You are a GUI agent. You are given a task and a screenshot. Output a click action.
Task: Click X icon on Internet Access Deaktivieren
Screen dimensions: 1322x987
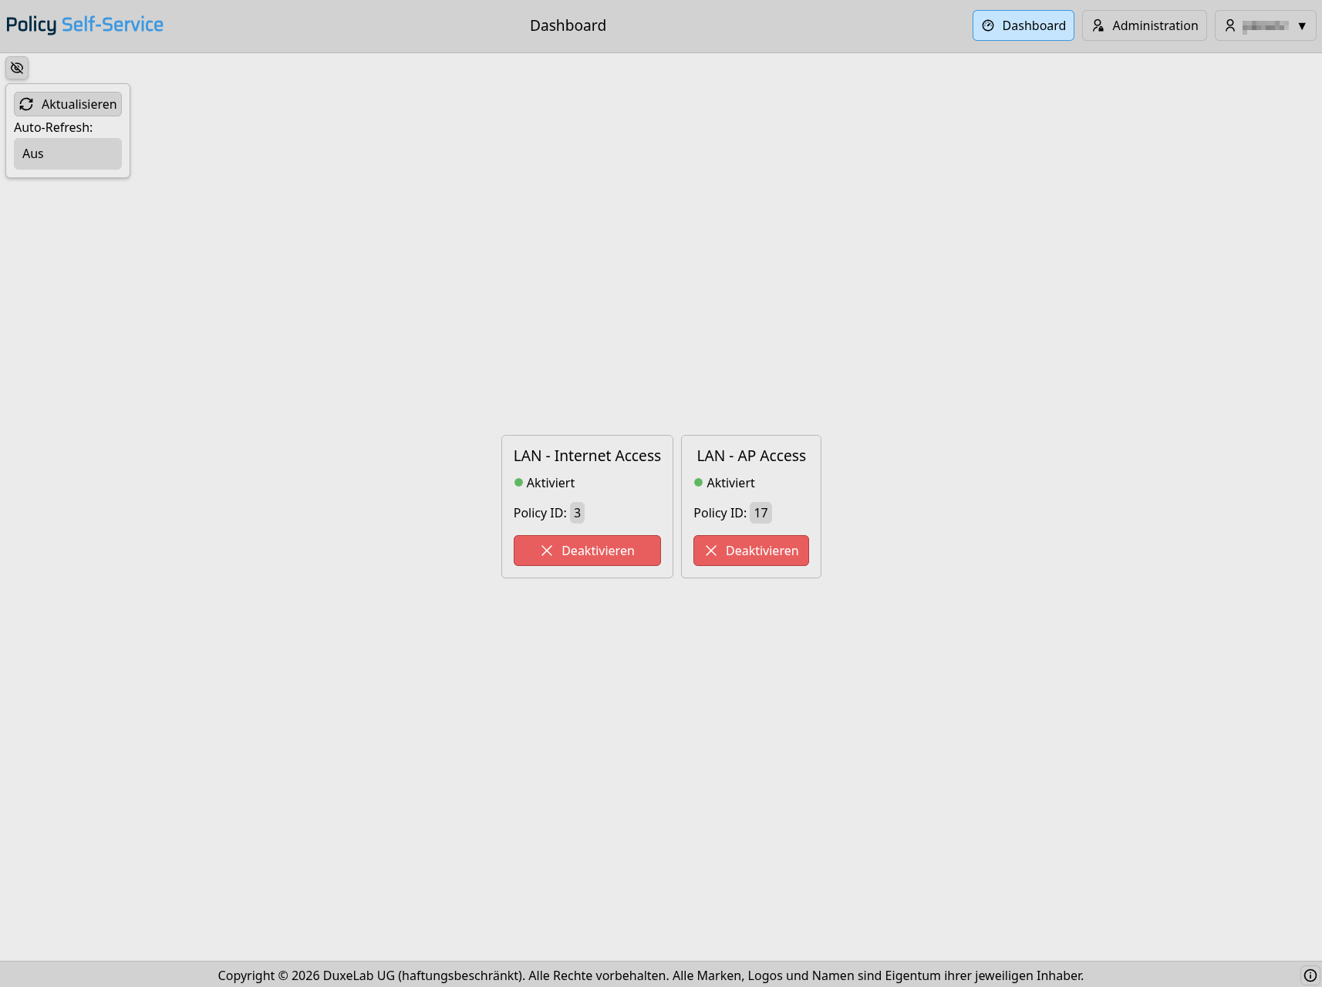[547, 551]
